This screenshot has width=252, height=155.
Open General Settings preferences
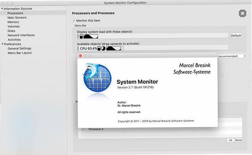pos(19,49)
